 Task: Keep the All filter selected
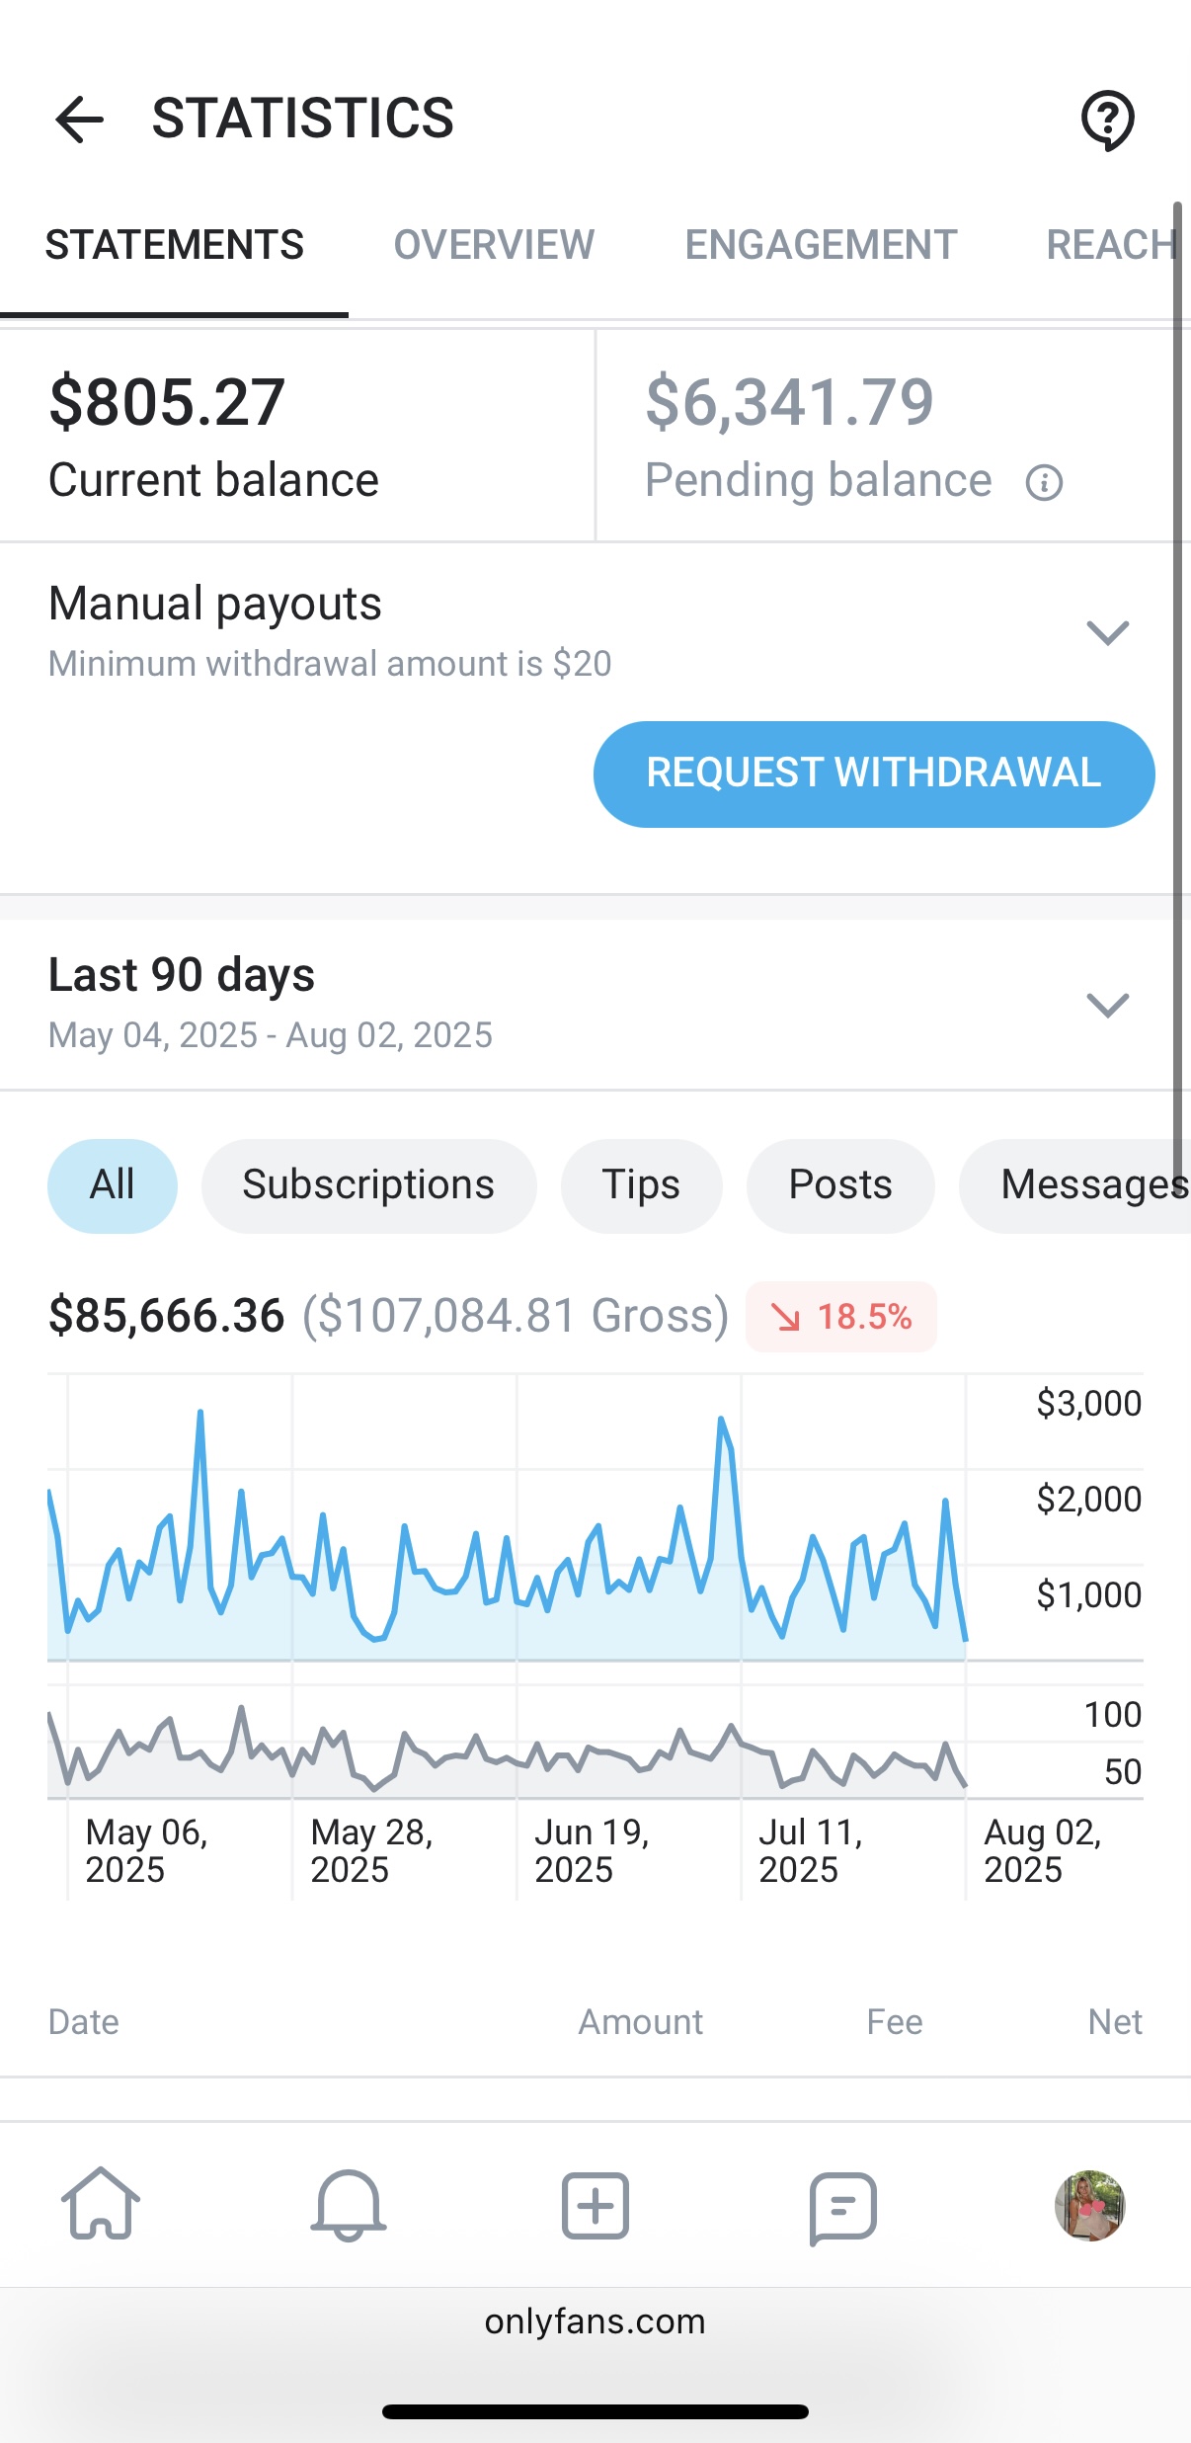112,1184
